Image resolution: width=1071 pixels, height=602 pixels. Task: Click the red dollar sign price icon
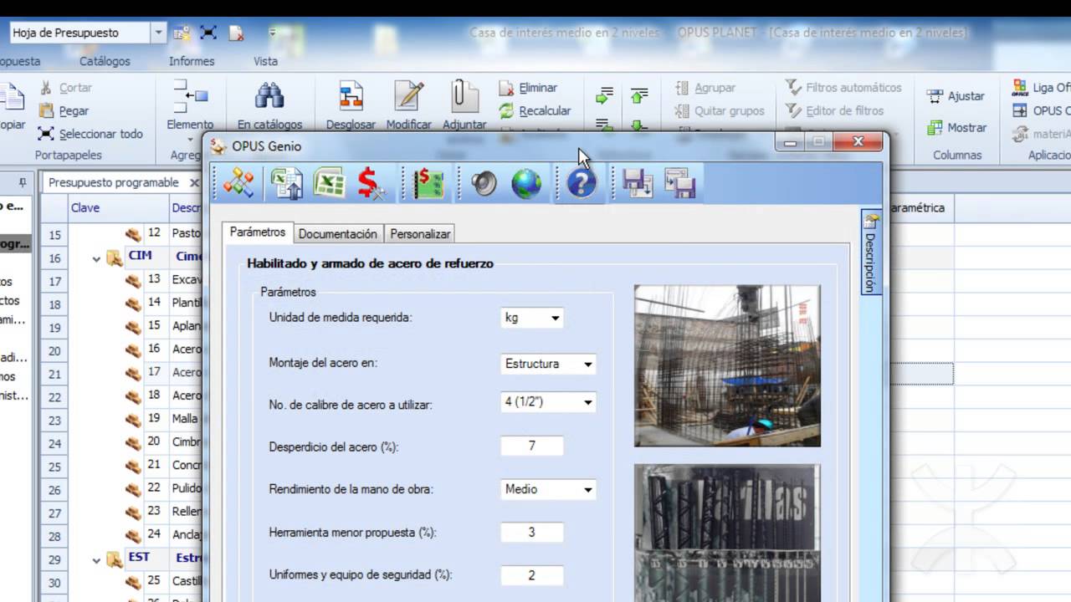click(x=371, y=182)
